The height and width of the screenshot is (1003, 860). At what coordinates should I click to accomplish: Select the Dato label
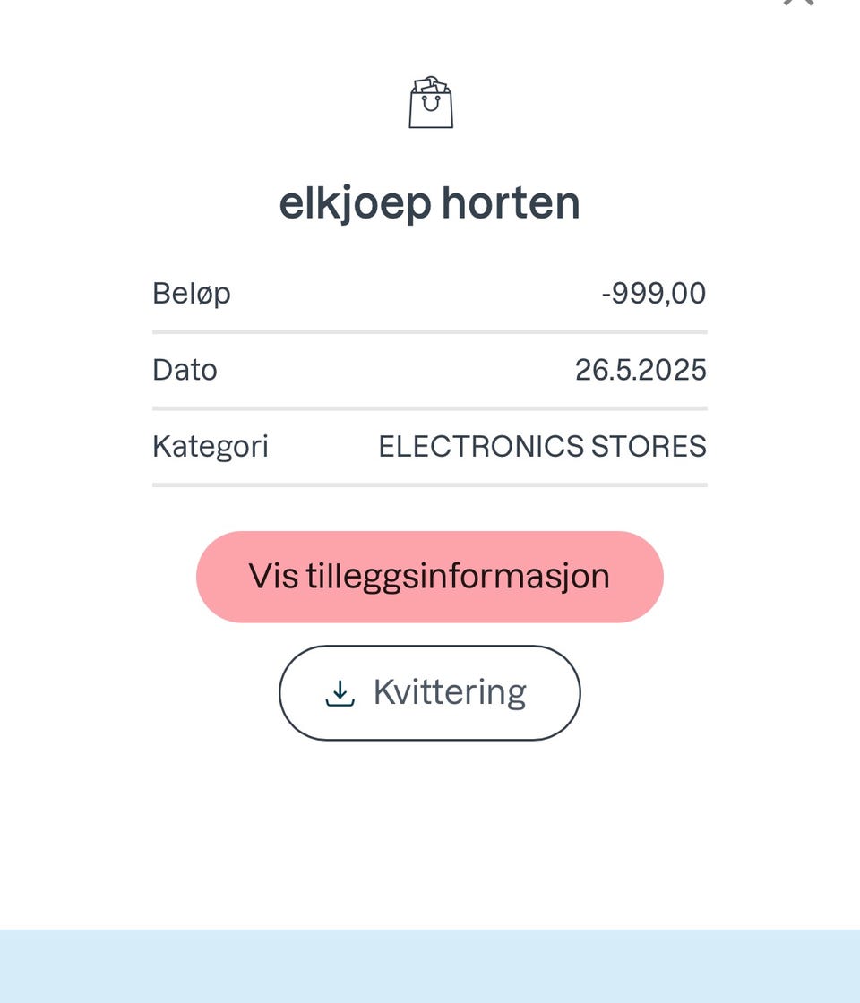click(185, 370)
